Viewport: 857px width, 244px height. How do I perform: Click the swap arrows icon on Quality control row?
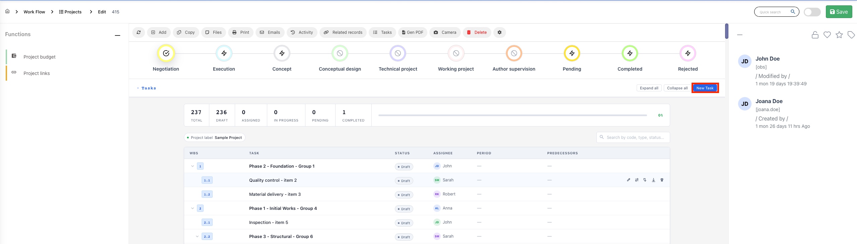637,180
